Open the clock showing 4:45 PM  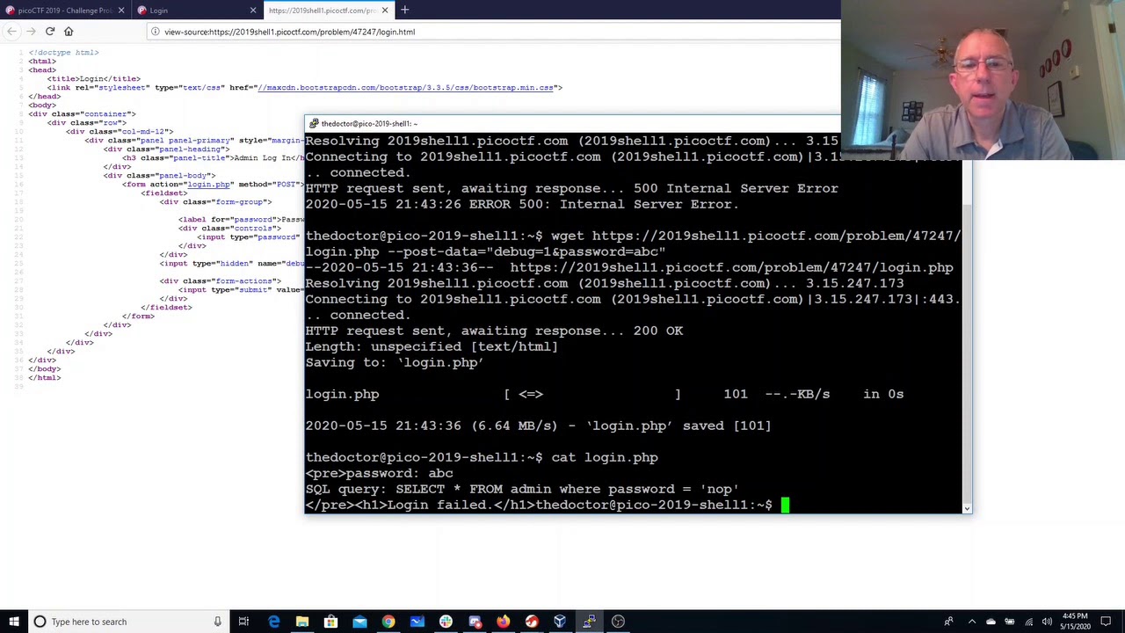pyautogui.click(x=1075, y=622)
